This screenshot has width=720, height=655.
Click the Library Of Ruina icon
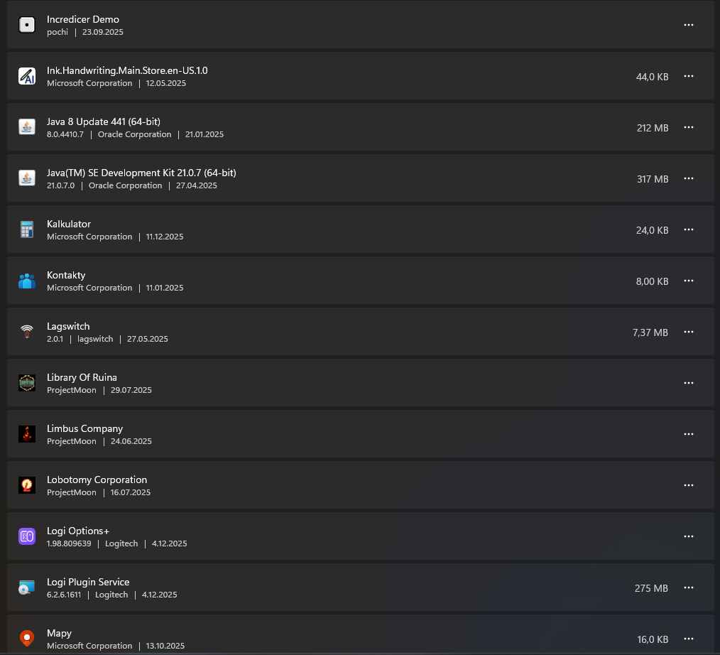[27, 383]
